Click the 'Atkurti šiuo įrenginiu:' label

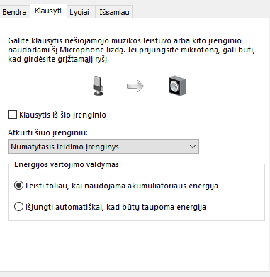47,132
